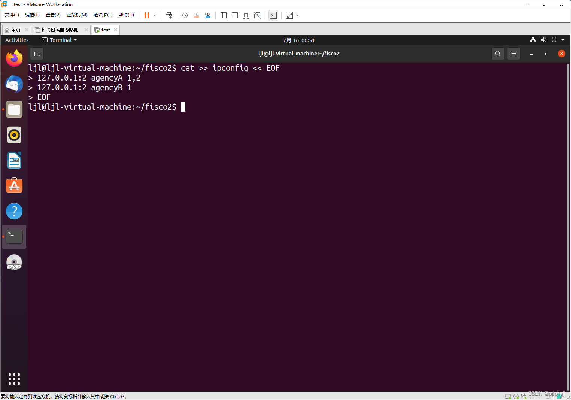Toggle the thumbnail bar view icon

click(235, 15)
